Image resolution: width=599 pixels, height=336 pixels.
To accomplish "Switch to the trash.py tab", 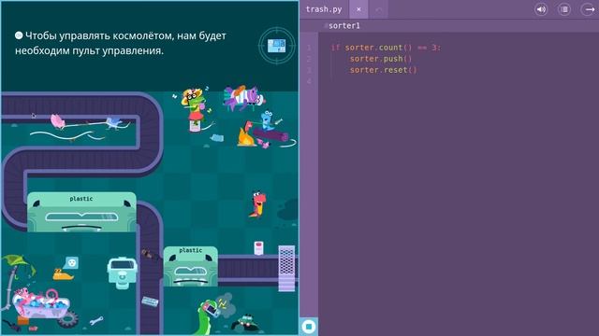I will [324, 9].
